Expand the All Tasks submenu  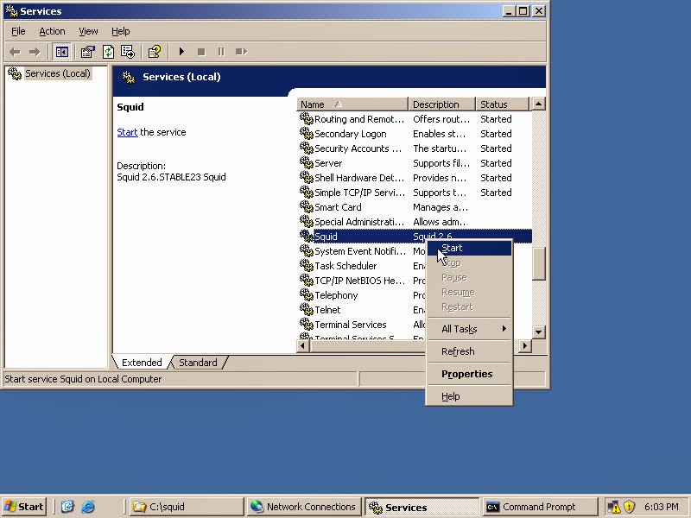pos(469,329)
